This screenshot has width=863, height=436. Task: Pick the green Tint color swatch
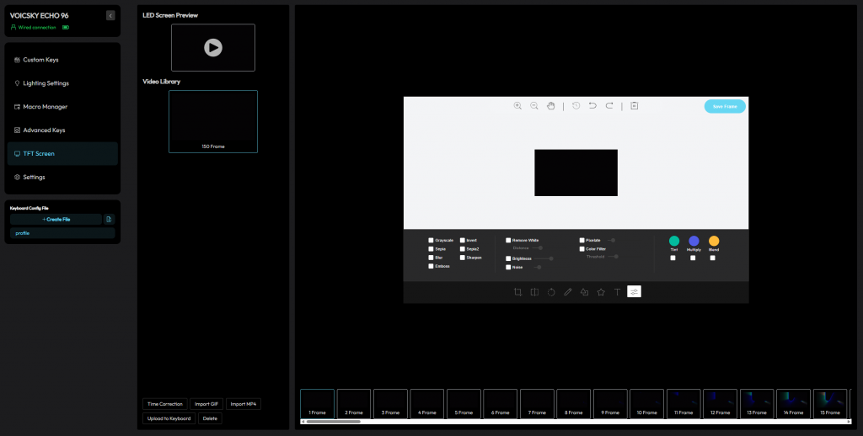coord(673,241)
